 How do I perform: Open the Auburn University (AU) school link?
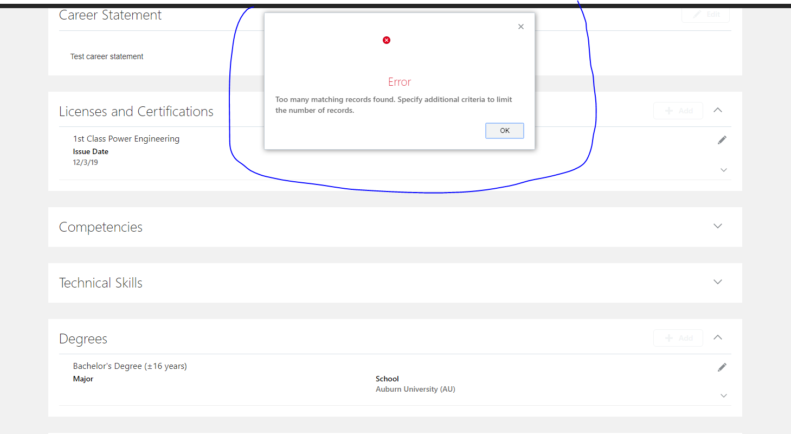[415, 389]
